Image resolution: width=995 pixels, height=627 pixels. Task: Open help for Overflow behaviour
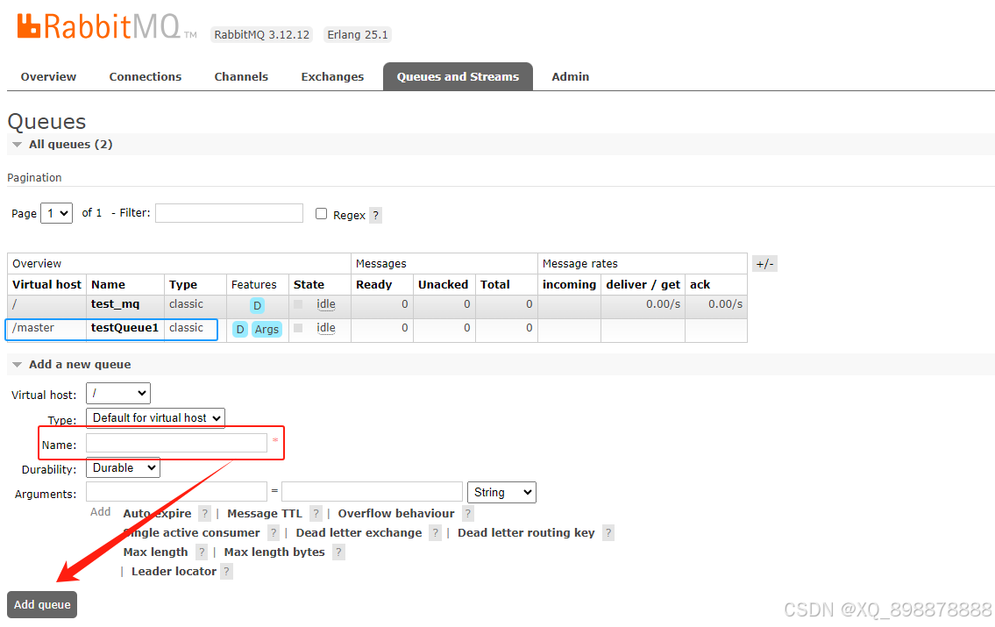click(x=467, y=513)
